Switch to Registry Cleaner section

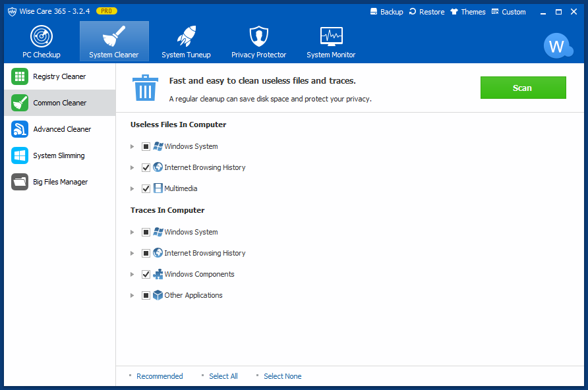point(59,76)
